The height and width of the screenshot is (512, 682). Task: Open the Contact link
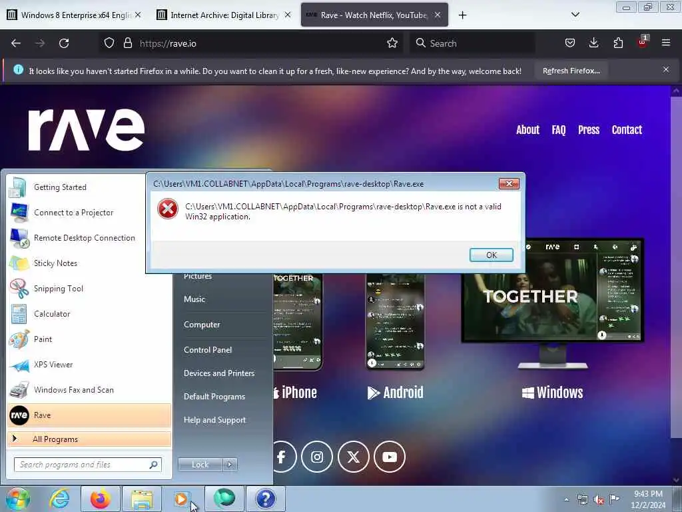coord(627,130)
